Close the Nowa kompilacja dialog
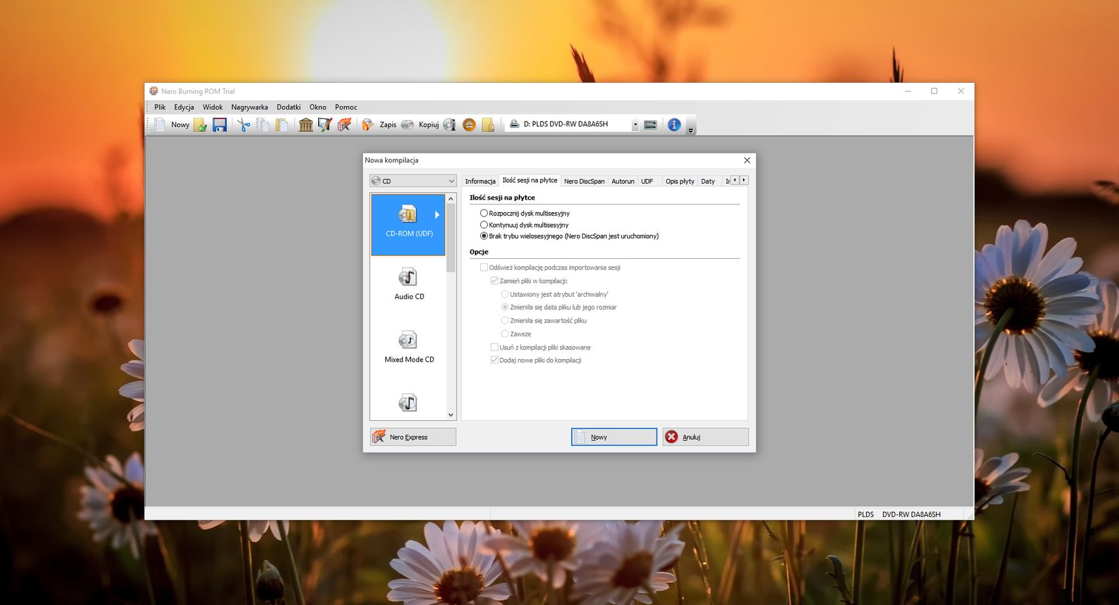 pos(747,160)
